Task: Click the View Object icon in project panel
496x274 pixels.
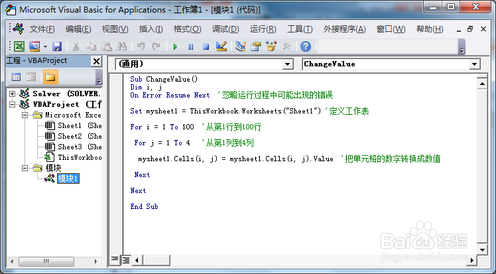Action: tap(31, 77)
